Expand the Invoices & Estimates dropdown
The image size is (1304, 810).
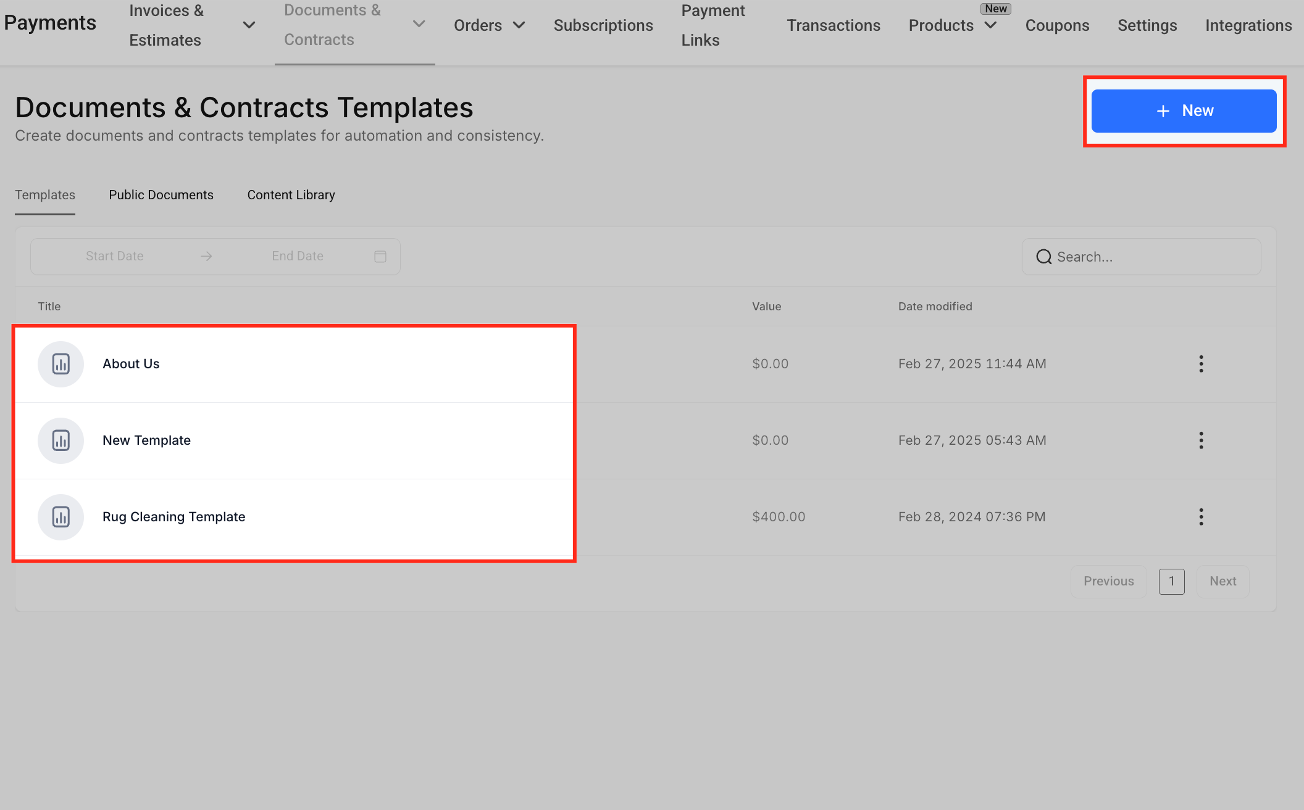(x=249, y=25)
